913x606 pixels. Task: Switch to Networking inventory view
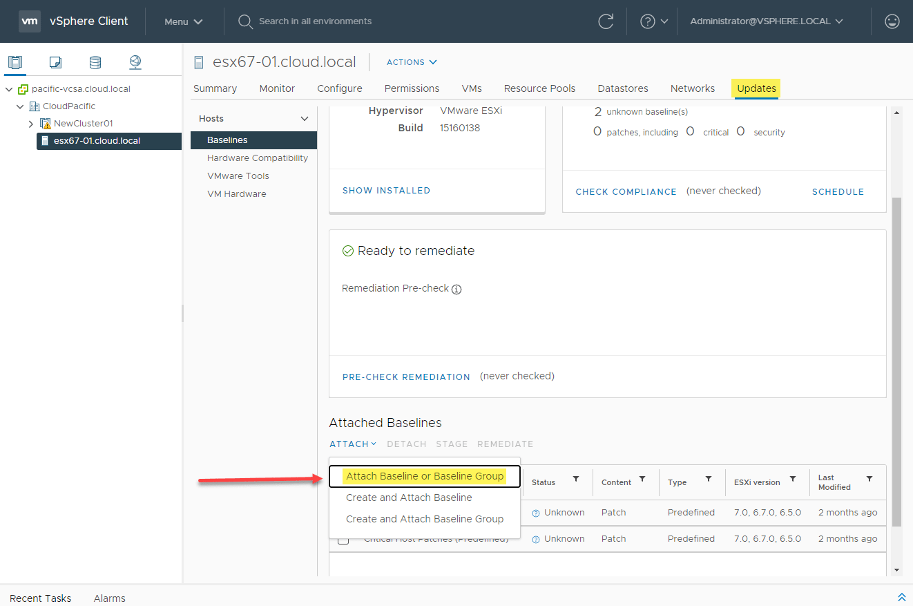pos(135,62)
